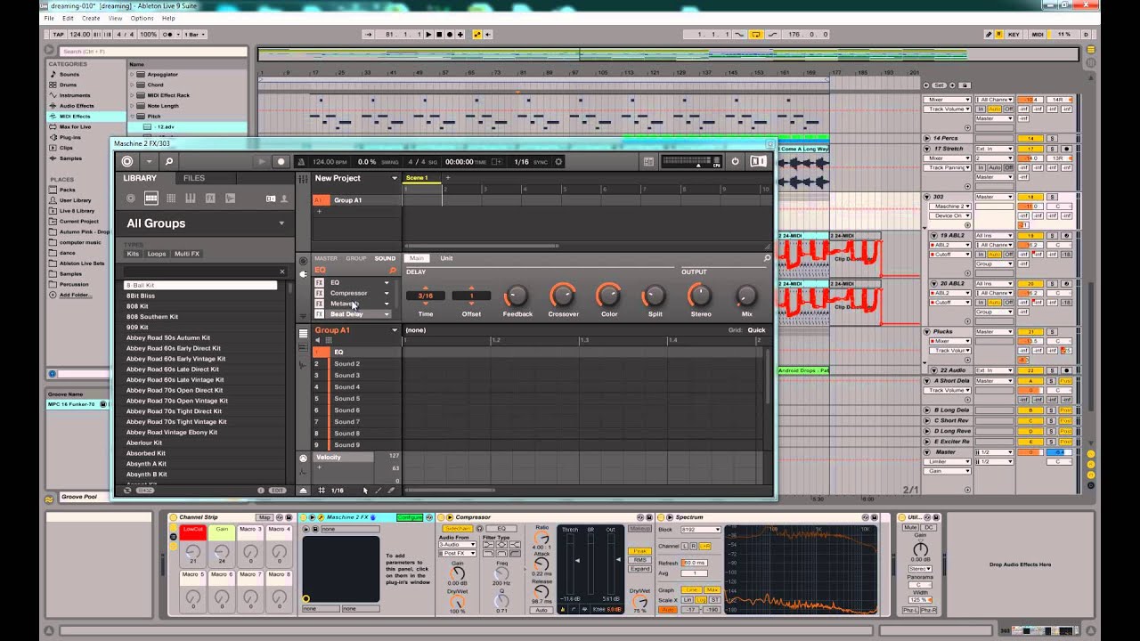
Task: Toggle the KEY map mode button in Ableton
Action: [x=1014, y=34]
